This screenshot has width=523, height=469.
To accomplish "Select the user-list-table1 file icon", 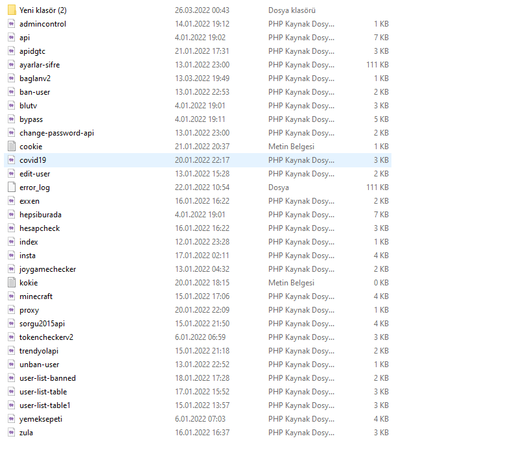I will pyautogui.click(x=12, y=405).
